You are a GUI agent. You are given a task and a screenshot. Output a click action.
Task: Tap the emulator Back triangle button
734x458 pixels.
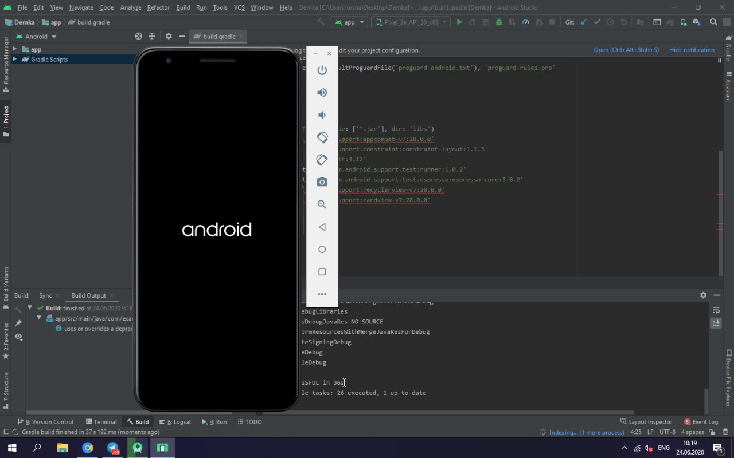pos(322,227)
